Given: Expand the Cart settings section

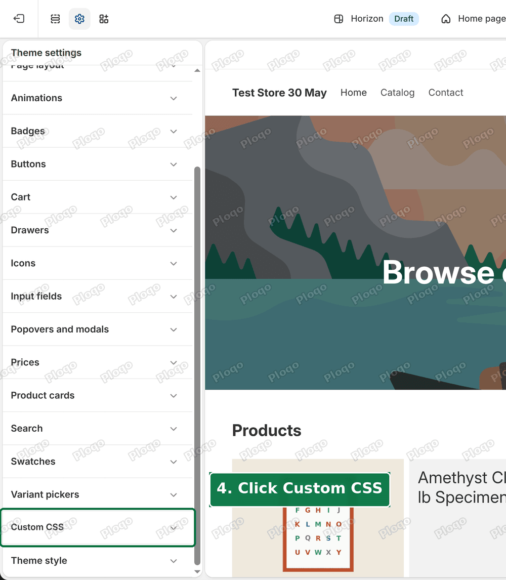Looking at the screenshot, I should tap(97, 197).
